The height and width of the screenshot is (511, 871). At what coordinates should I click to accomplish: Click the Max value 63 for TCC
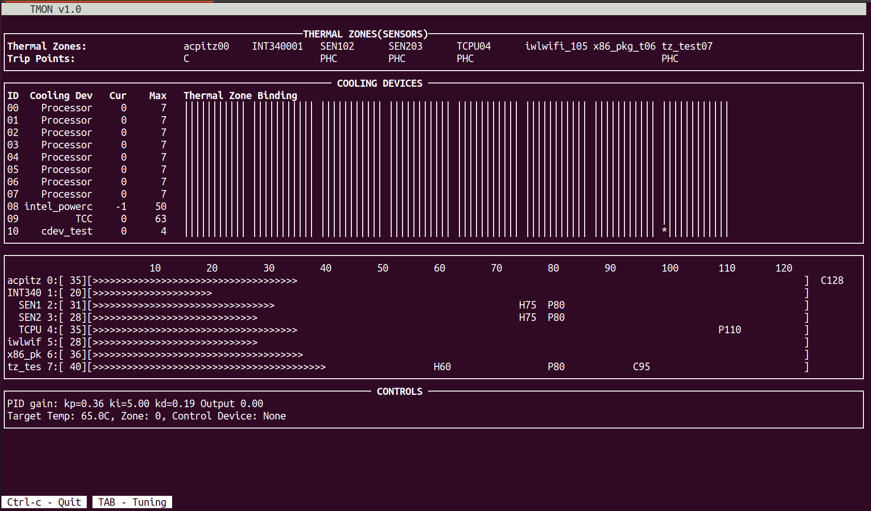pyautogui.click(x=161, y=219)
